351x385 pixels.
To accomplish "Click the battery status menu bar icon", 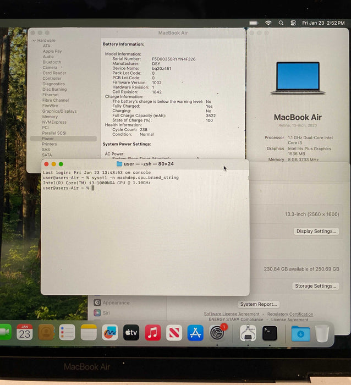I will click(x=253, y=23).
